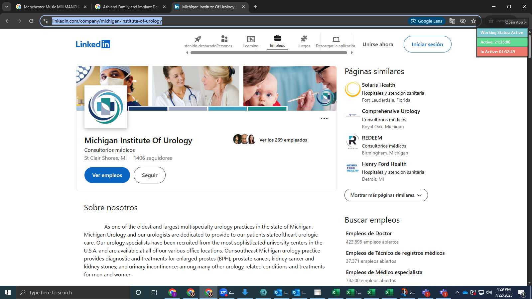Click site information icon in address bar

46,21
